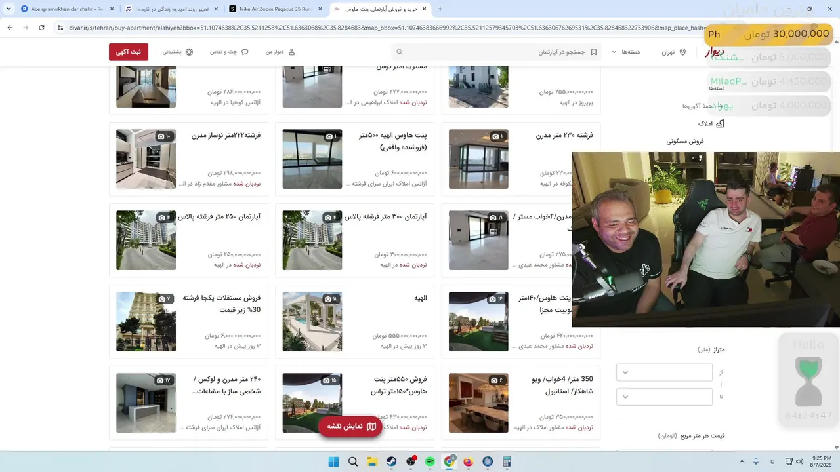
Task: Click the Divar logo
Action: (x=714, y=52)
